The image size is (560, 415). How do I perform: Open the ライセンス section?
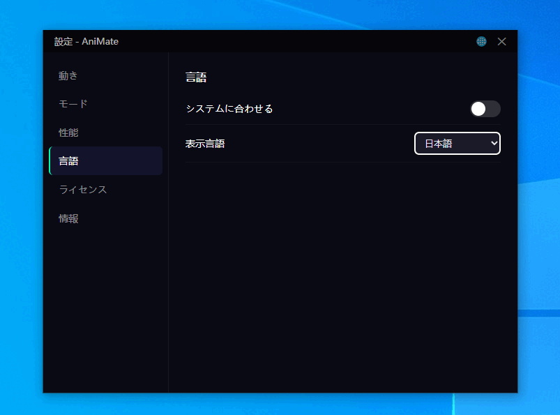click(106, 189)
